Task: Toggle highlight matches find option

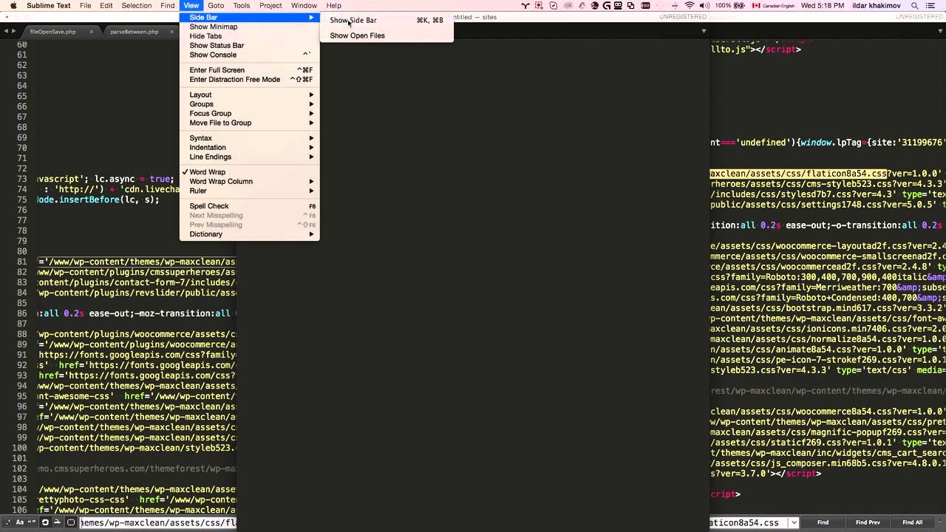Action: [71, 522]
